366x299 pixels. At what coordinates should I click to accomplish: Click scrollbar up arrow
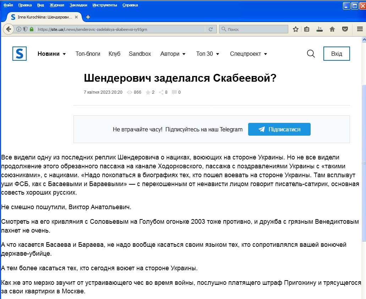click(x=364, y=40)
